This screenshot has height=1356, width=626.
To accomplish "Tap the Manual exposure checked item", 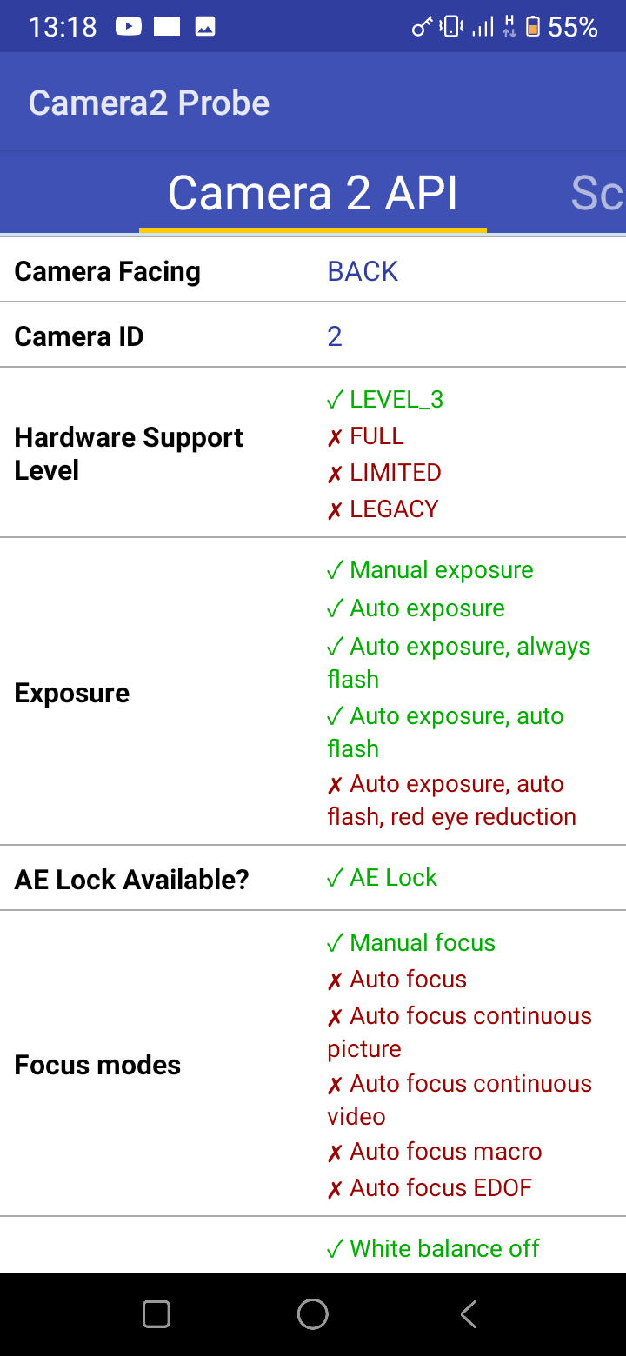I will [430, 570].
